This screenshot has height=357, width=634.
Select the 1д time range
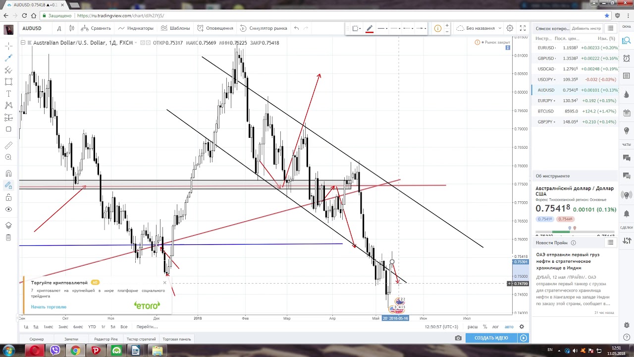26,327
